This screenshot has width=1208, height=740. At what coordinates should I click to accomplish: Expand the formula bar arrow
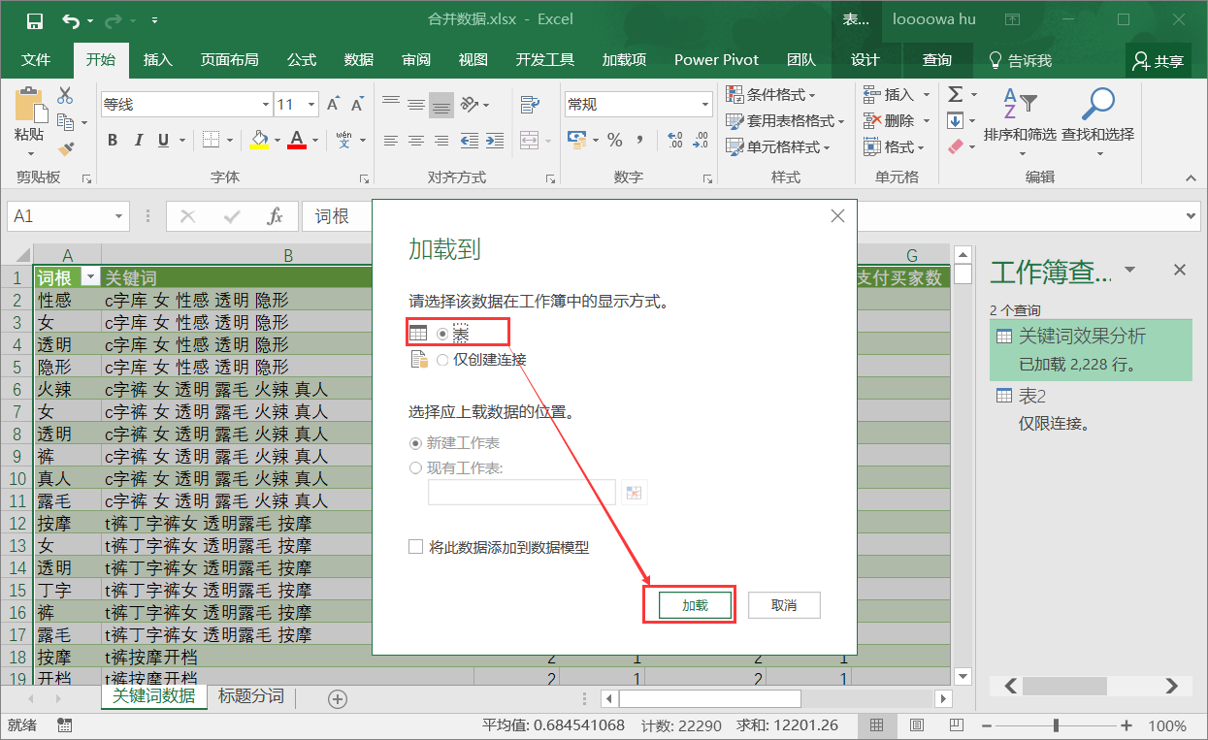tap(1192, 216)
